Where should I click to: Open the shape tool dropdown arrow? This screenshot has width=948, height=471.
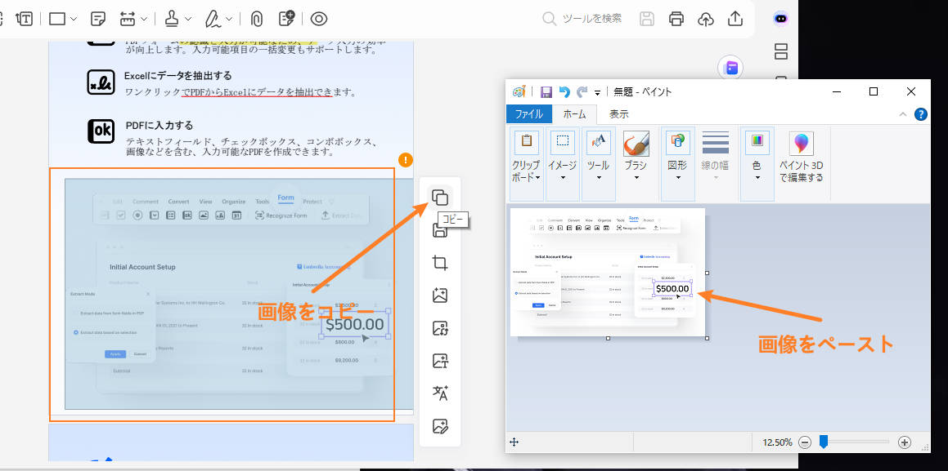pyautogui.click(x=75, y=18)
